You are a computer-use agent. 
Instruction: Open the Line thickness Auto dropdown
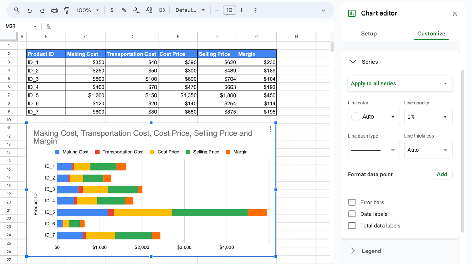pyautogui.click(x=428, y=150)
